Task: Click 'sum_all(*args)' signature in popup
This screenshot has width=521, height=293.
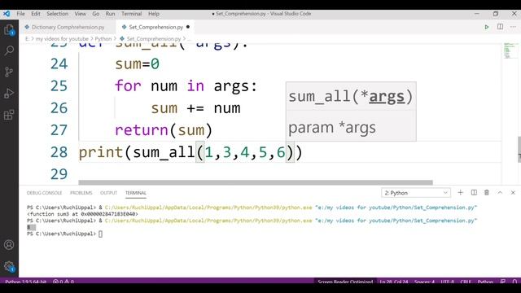Action: (351, 97)
